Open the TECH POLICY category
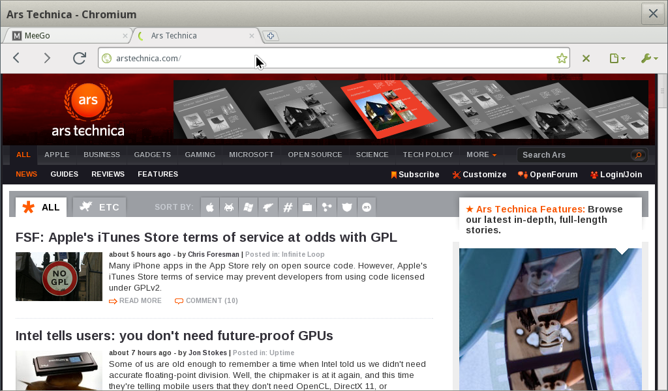This screenshot has width=668, height=391. pyautogui.click(x=428, y=155)
